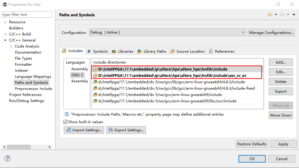Viewport: 299px width, 168px height.
Task: Click the Manage Configurations button
Action: coord(271,32)
